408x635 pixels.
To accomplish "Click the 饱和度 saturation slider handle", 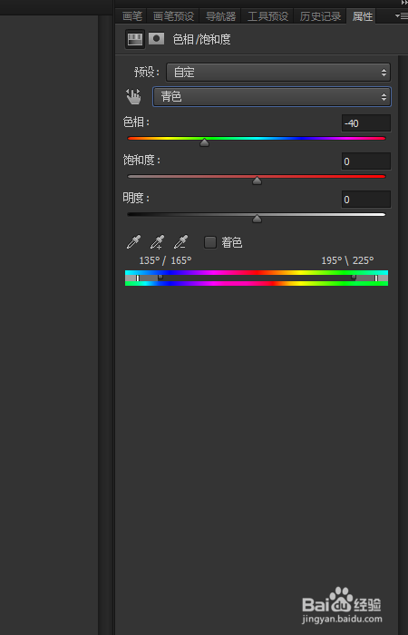I will [x=257, y=181].
